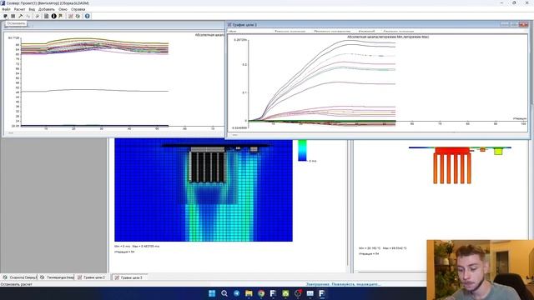Click the velocity cut plot image
The width and height of the screenshot is (534, 300).
[x=204, y=190]
